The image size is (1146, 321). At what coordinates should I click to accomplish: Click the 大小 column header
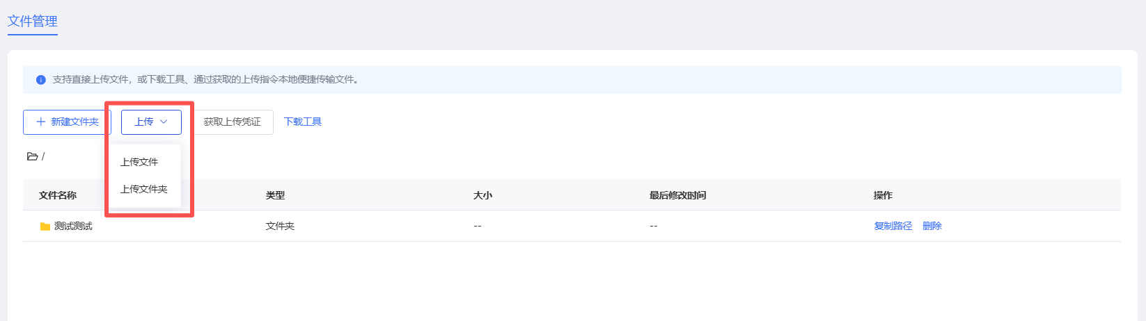[x=482, y=195]
